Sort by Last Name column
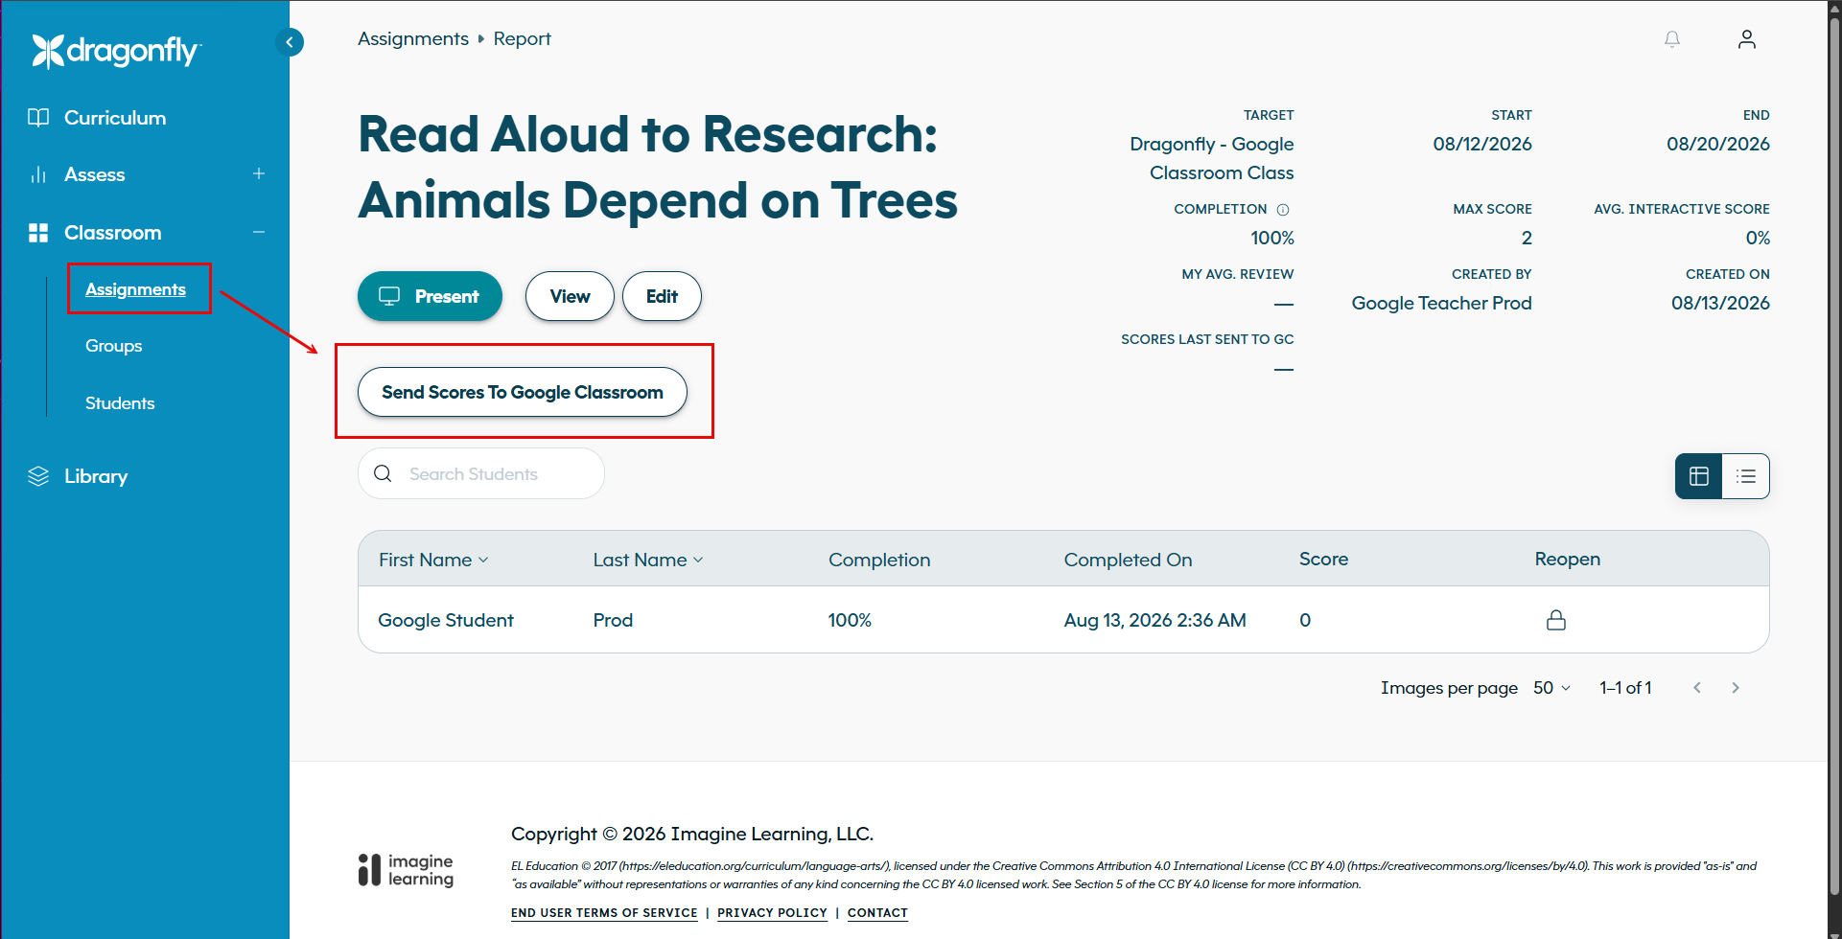This screenshot has width=1842, height=939. click(648, 560)
